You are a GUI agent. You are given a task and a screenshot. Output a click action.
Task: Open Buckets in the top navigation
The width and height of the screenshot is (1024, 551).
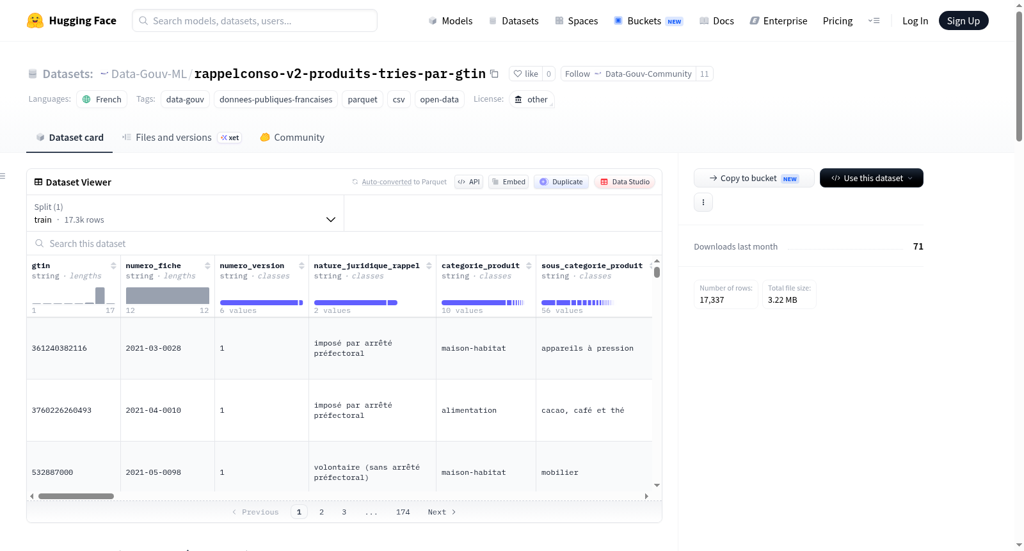point(648,20)
